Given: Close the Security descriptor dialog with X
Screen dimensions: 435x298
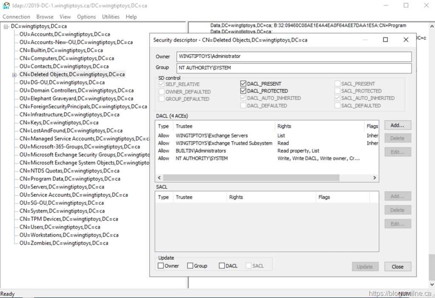Looking at the screenshot, I should point(406,39).
